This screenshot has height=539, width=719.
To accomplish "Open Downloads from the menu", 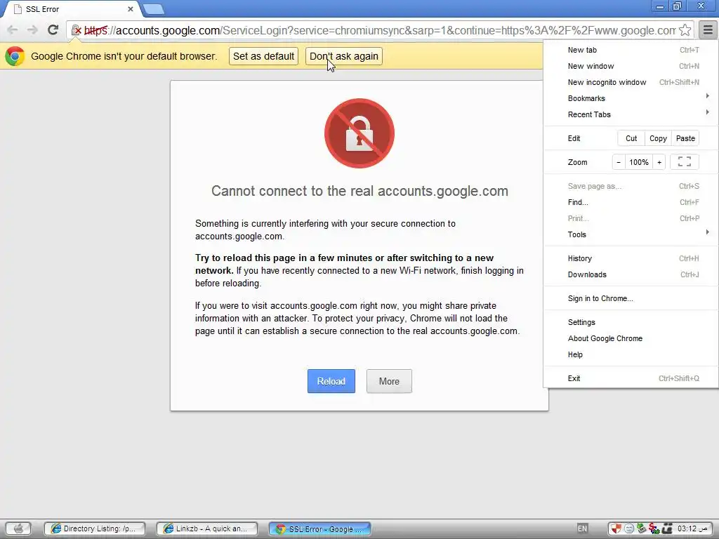I will click(631, 274).
